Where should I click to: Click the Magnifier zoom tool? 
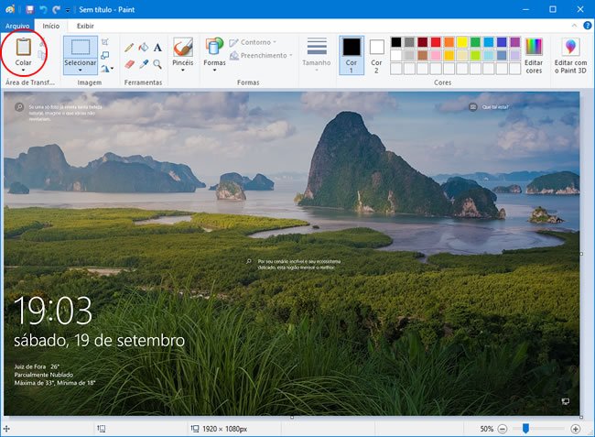pyautogui.click(x=157, y=63)
